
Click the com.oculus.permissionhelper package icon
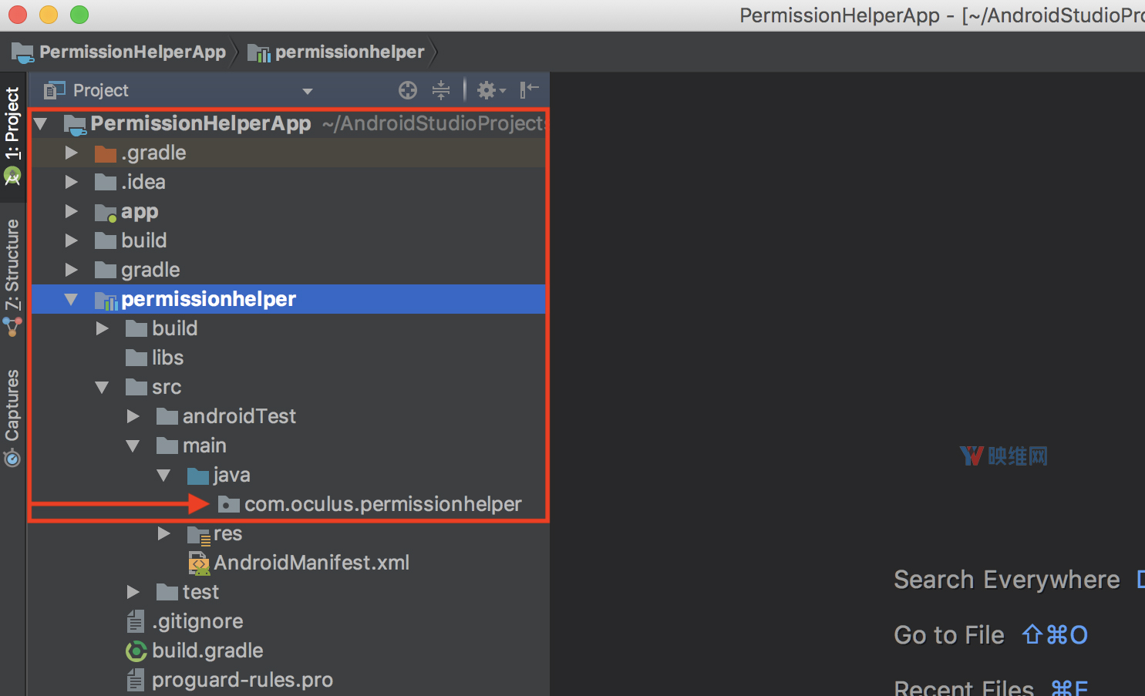coord(228,505)
